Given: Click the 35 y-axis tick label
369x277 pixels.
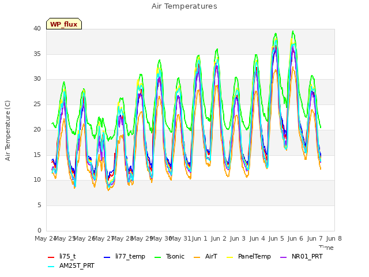Looking at the screenshot, I should [x=37, y=54].
